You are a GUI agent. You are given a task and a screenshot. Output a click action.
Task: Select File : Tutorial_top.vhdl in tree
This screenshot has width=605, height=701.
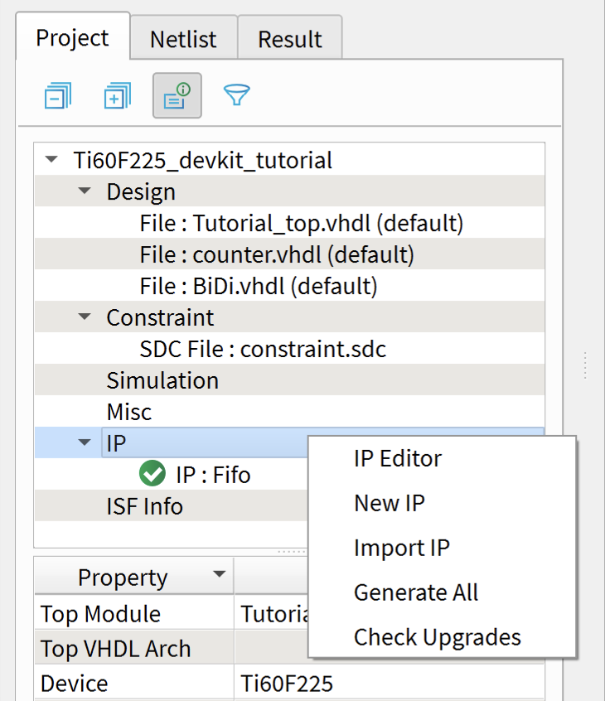point(301,223)
